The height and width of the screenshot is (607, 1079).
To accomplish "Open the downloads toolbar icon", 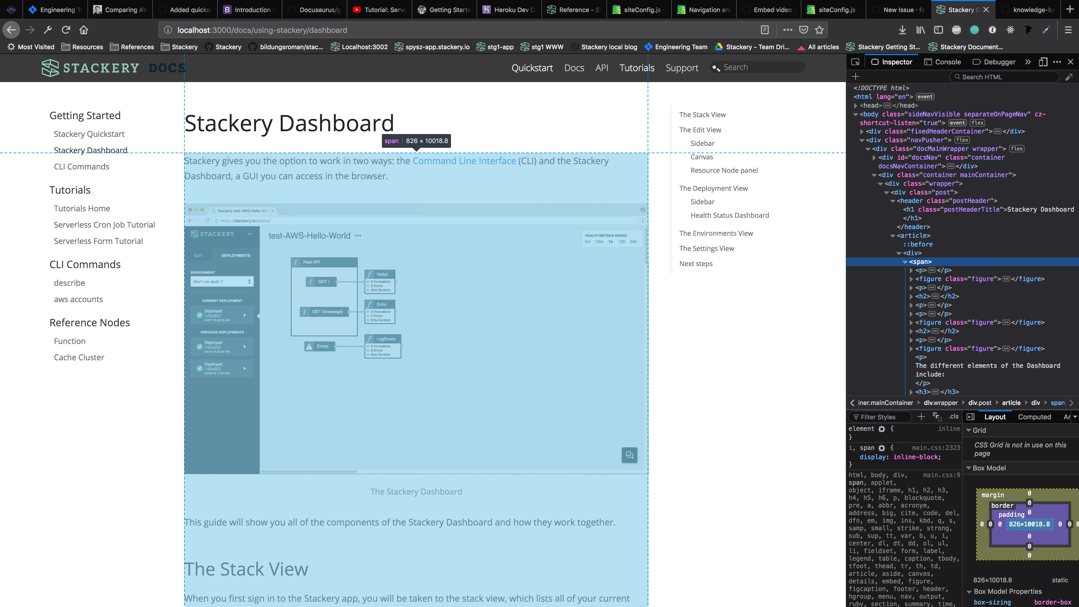I will [x=903, y=30].
